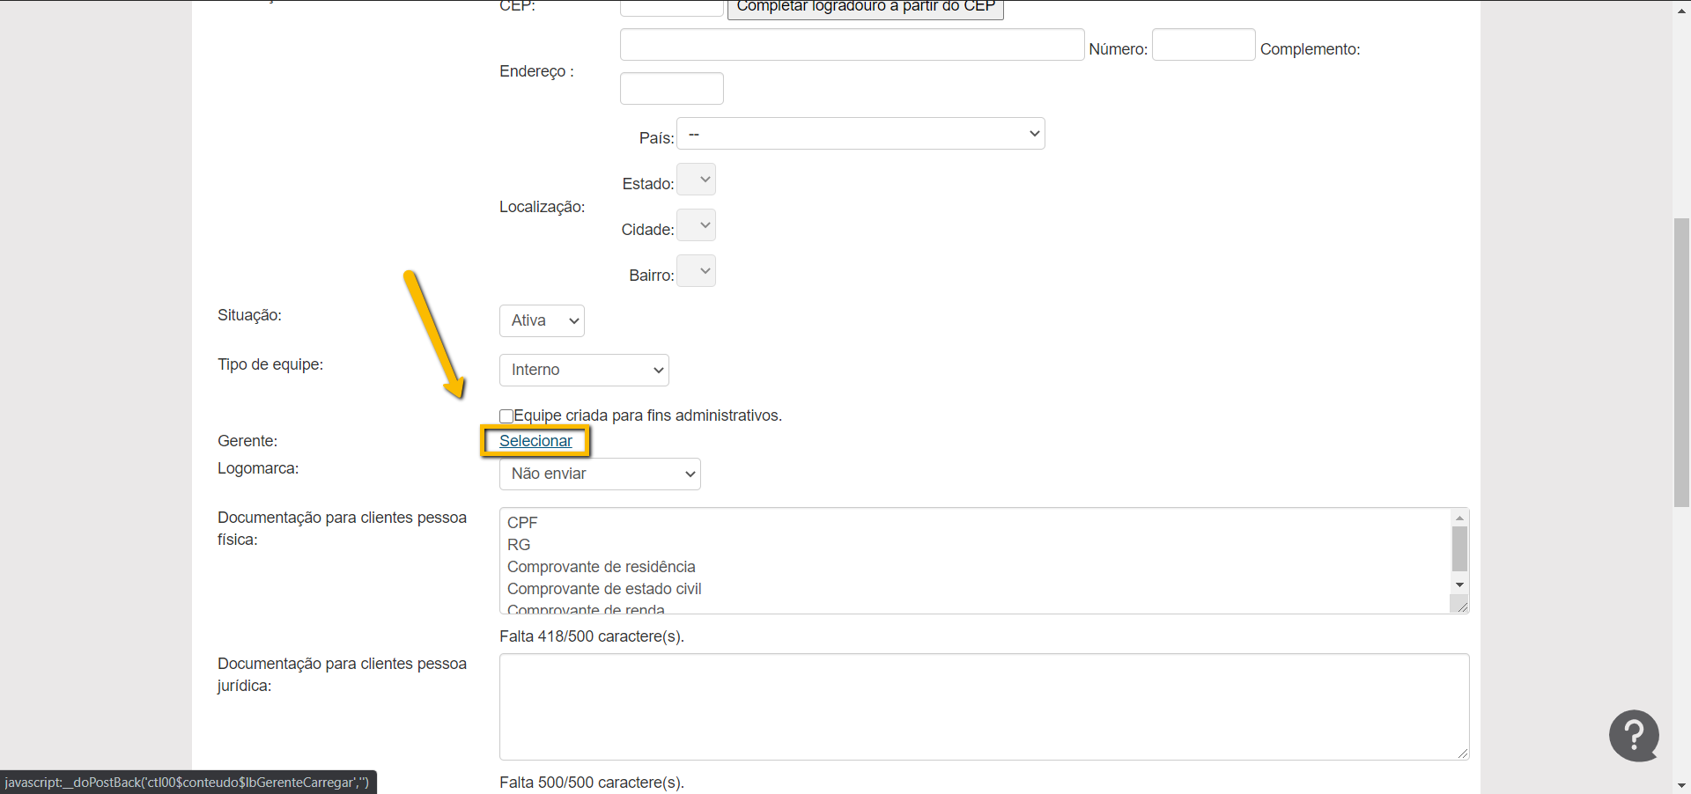Focus the Número input field
This screenshot has height=794, width=1691.
[1203, 45]
